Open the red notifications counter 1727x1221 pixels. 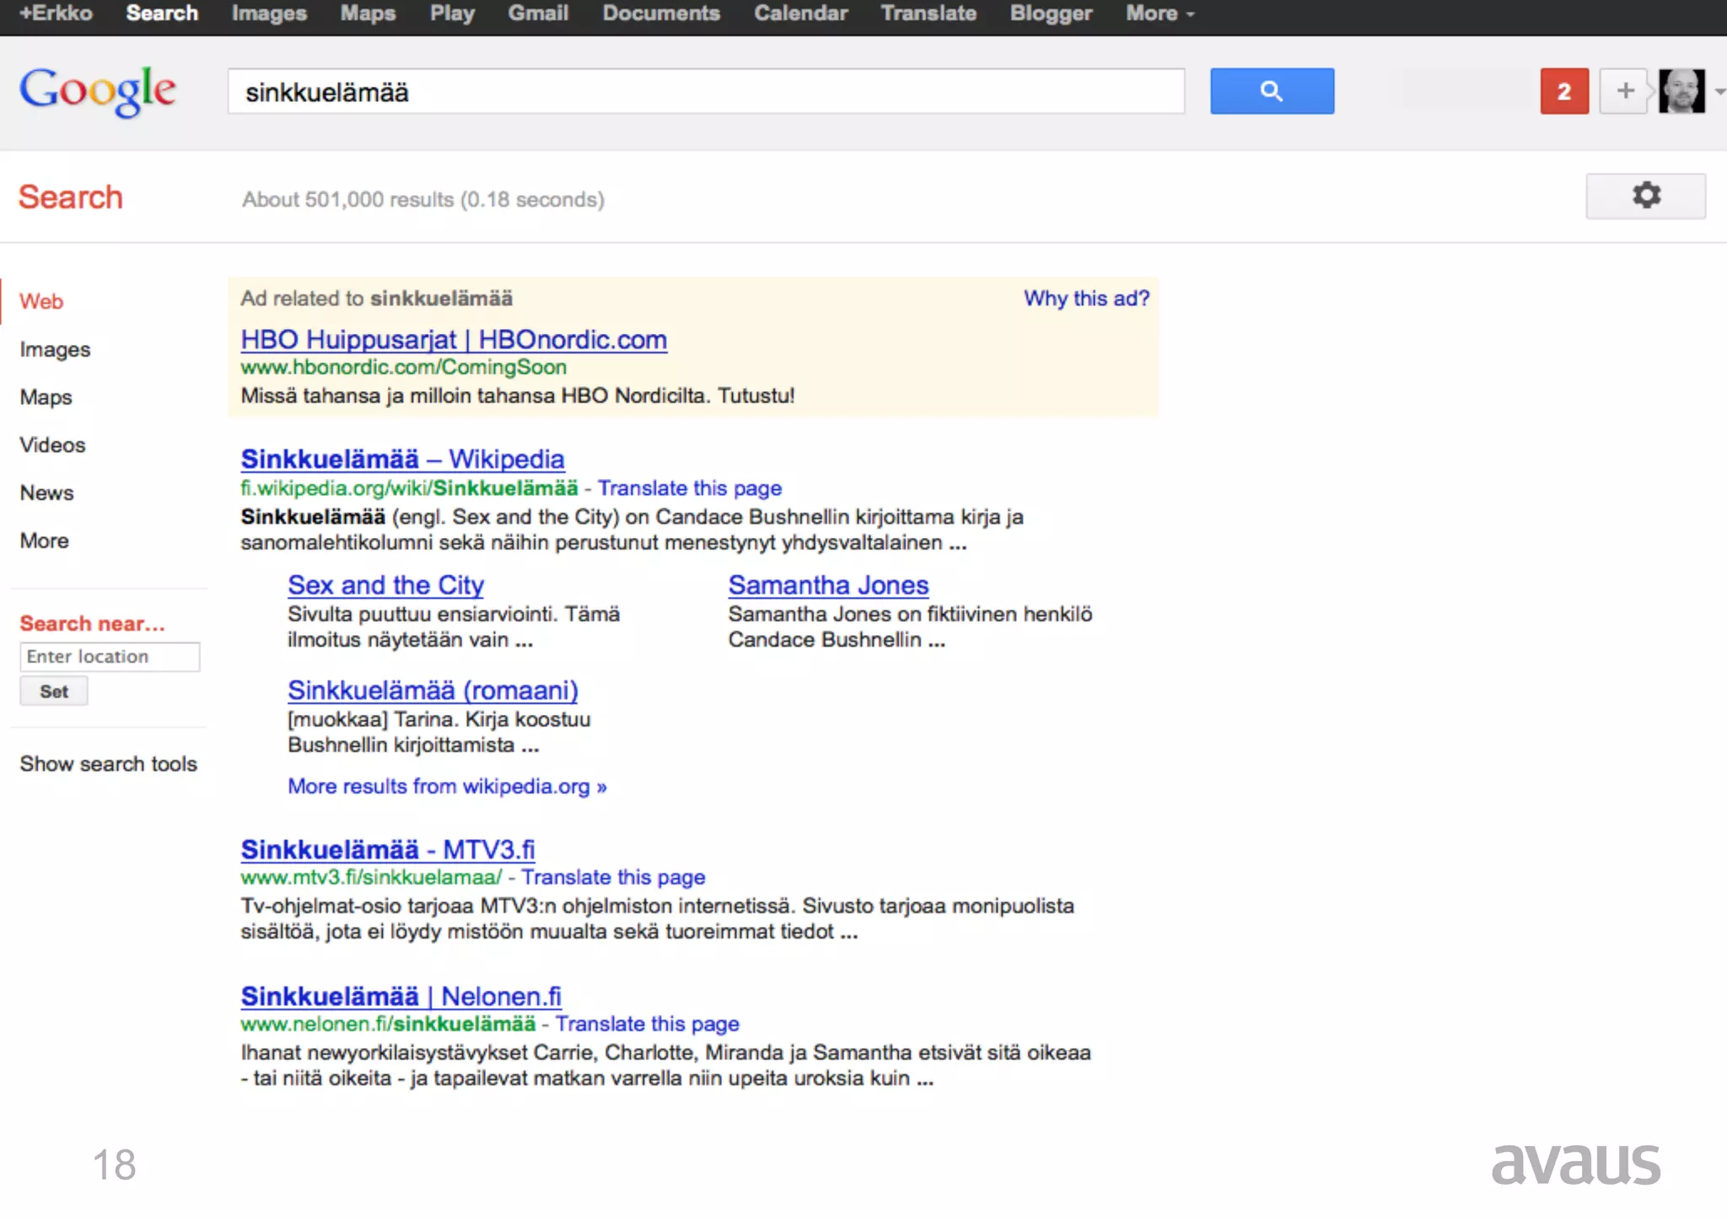1563,91
